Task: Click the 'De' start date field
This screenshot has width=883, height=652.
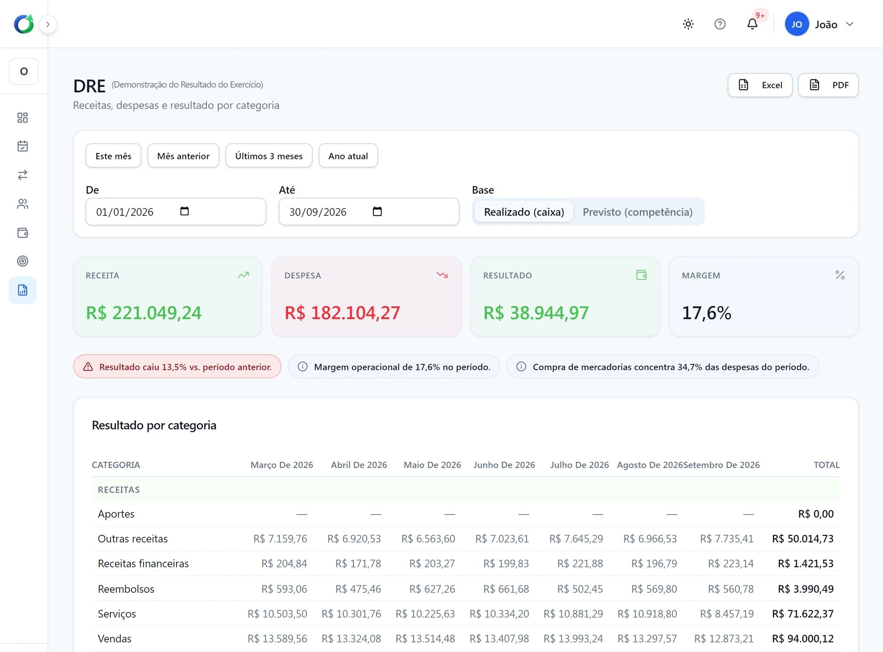Action: click(x=176, y=212)
